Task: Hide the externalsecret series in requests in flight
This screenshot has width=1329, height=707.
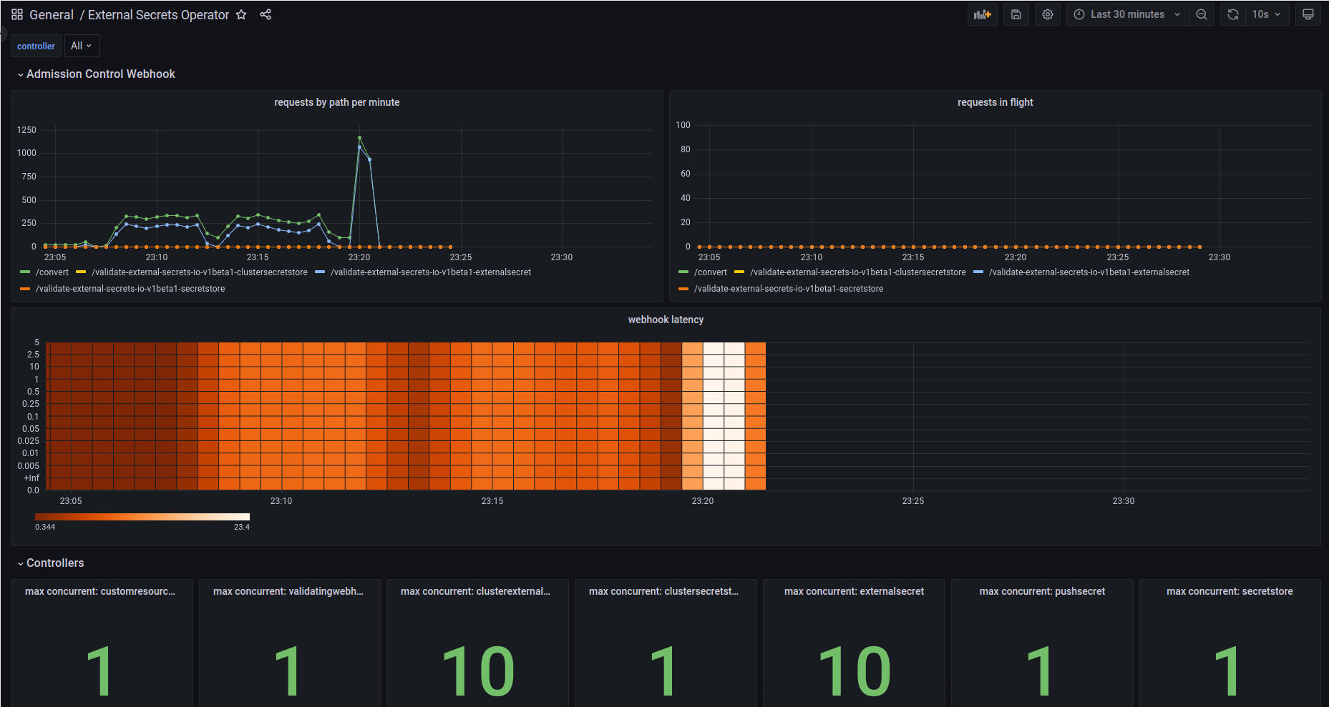Action: pyautogui.click(x=1089, y=272)
